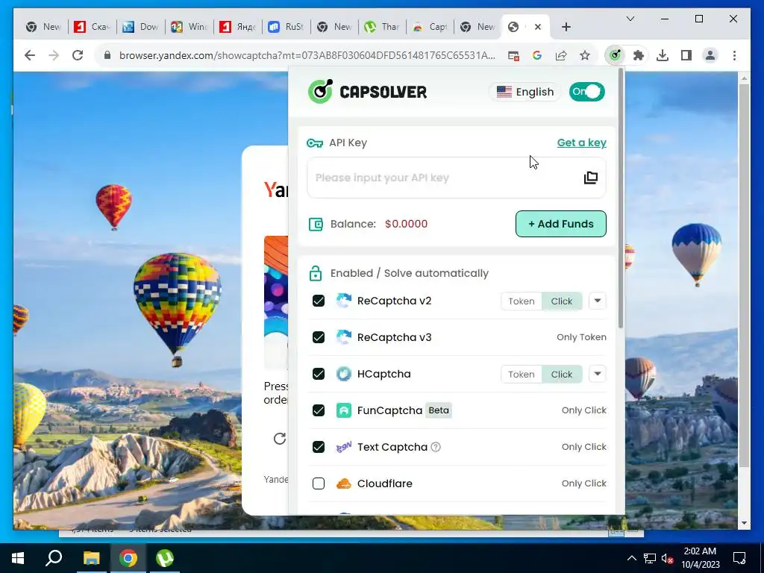This screenshot has height=573, width=764.
Task: Toggle the CapSolver On switch off
Action: 586,92
